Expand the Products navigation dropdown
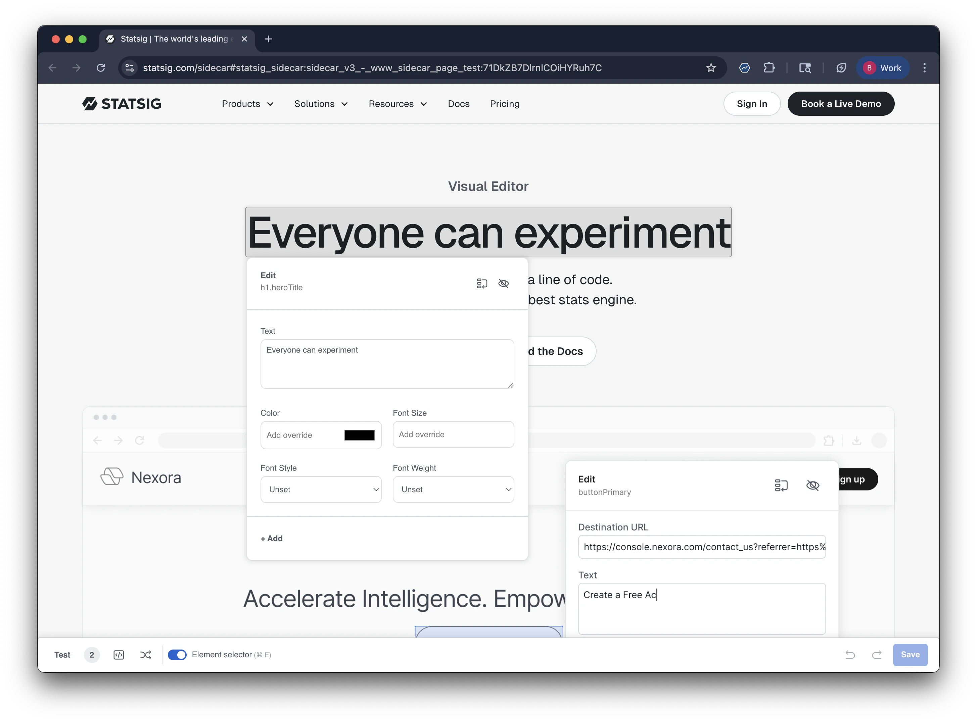 (247, 104)
